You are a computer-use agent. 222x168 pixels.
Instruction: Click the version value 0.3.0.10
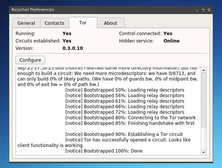tap(73, 48)
